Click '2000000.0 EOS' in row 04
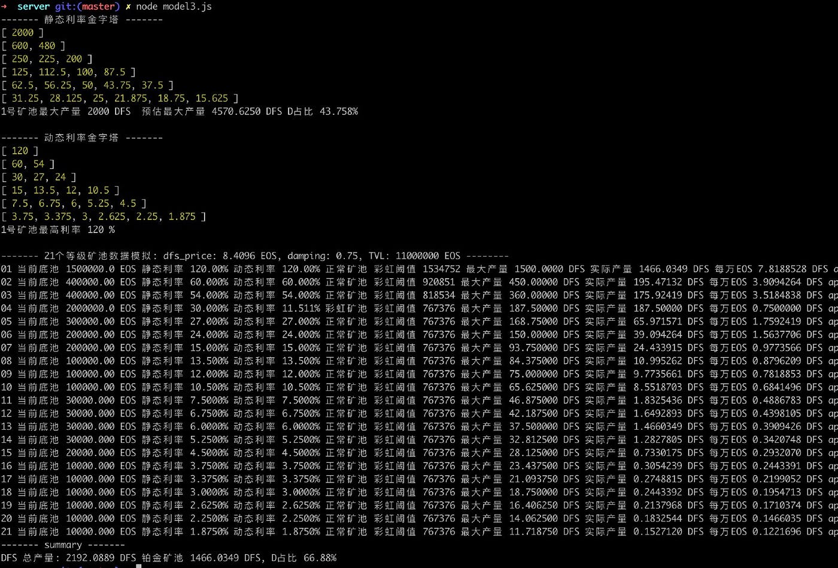Screen dimensions: 838x568 click(x=101, y=309)
